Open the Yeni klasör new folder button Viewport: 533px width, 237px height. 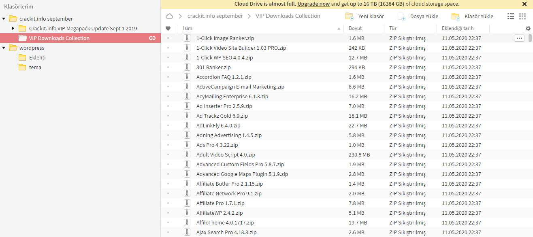[x=365, y=16]
